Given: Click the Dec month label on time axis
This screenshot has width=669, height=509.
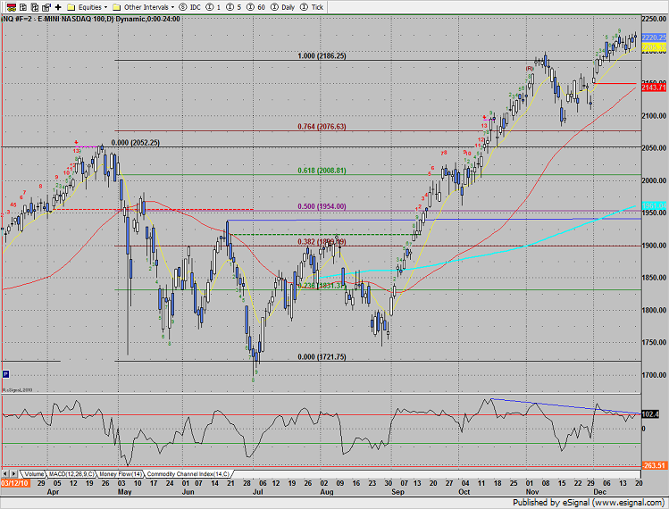Looking at the screenshot, I should pyautogui.click(x=599, y=492).
